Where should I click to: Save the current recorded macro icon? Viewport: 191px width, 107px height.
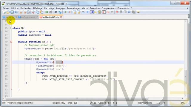point(133,12)
